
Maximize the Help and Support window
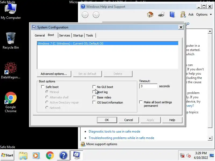[204, 6]
